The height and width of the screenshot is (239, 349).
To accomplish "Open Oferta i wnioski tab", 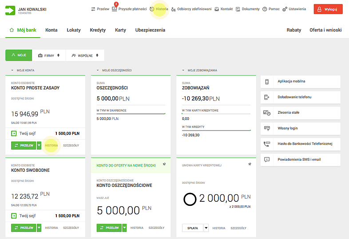I will [325, 30].
